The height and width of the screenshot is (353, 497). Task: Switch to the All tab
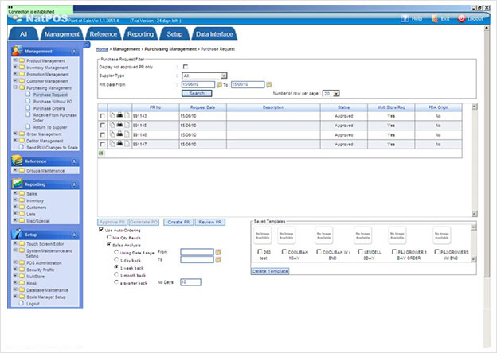click(23, 34)
